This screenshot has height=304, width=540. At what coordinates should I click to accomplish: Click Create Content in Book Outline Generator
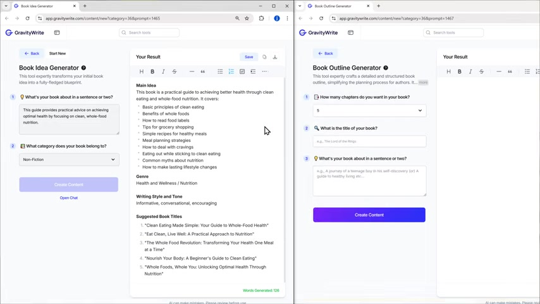pyautogui.click(x=369, y=215)
